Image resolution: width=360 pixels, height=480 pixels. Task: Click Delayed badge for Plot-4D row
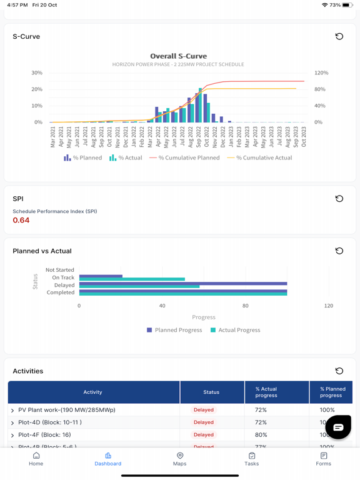(x=204, y=422)
